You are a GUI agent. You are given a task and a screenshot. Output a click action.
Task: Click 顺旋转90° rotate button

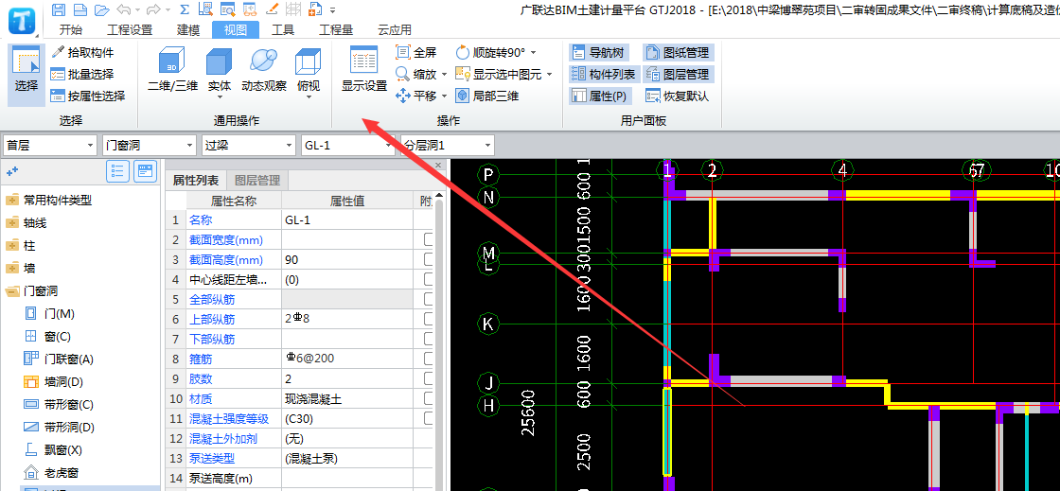491,53
